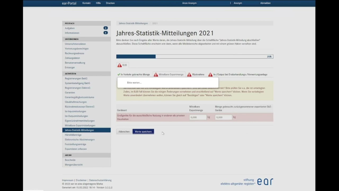Open Benutzerverwaltung
The width and height of the screenshot is (339, 191).
(x=75, y=63)
